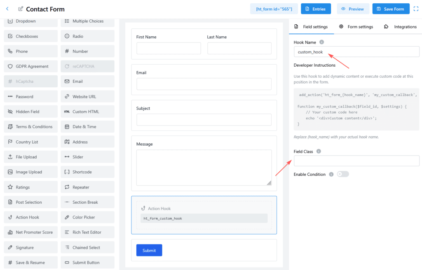The image size is (422, 270).
Task: Add the Radio field element
Action: coord(87,36)
